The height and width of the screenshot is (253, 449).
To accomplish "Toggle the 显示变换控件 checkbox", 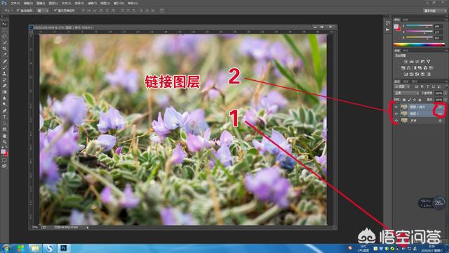I will point(55,11).
